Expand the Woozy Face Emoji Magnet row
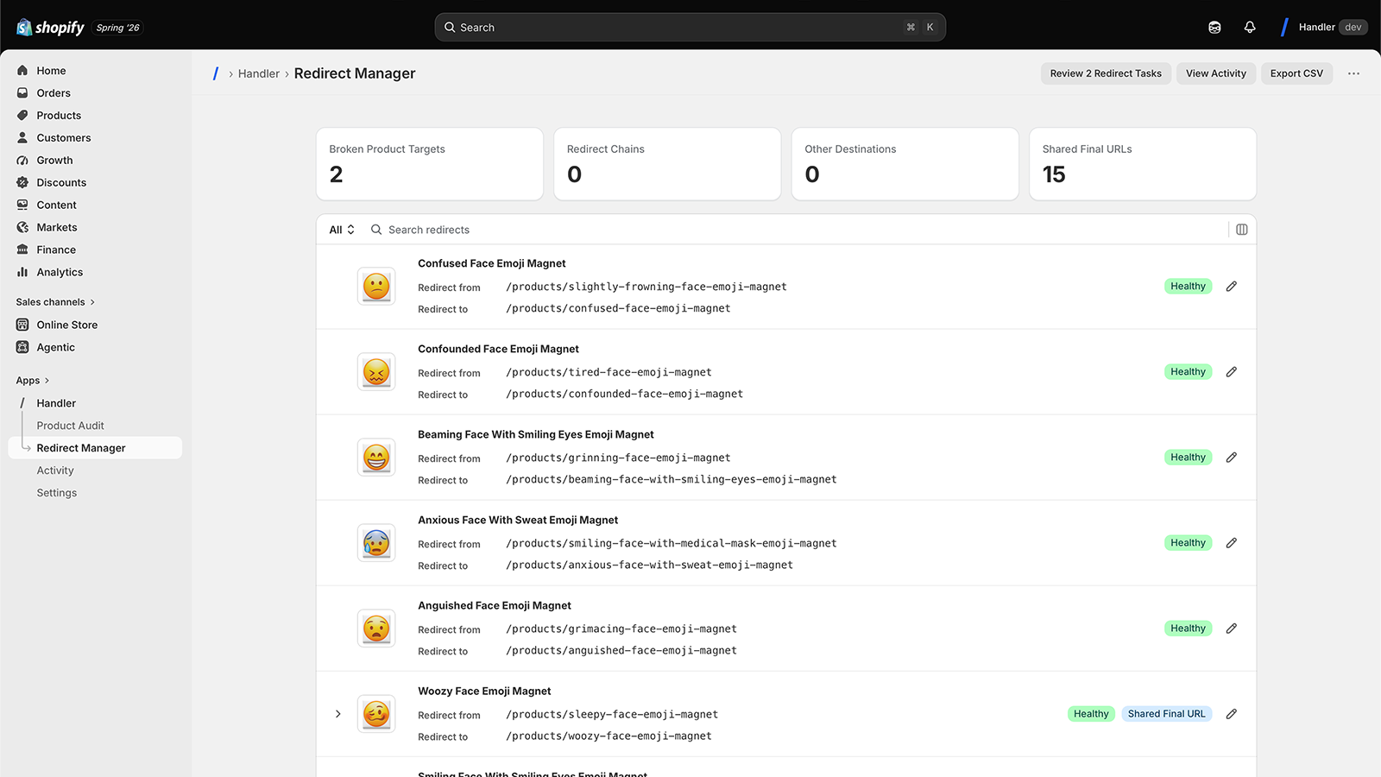The width and height of the screenshot is (1381, 777). click(x=338, y=714)
